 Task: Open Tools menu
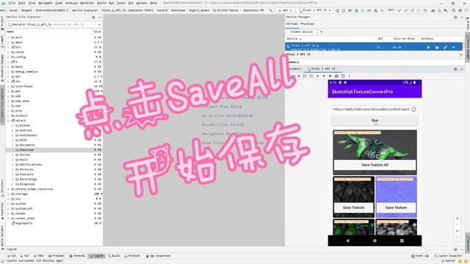tap(121, 3)
